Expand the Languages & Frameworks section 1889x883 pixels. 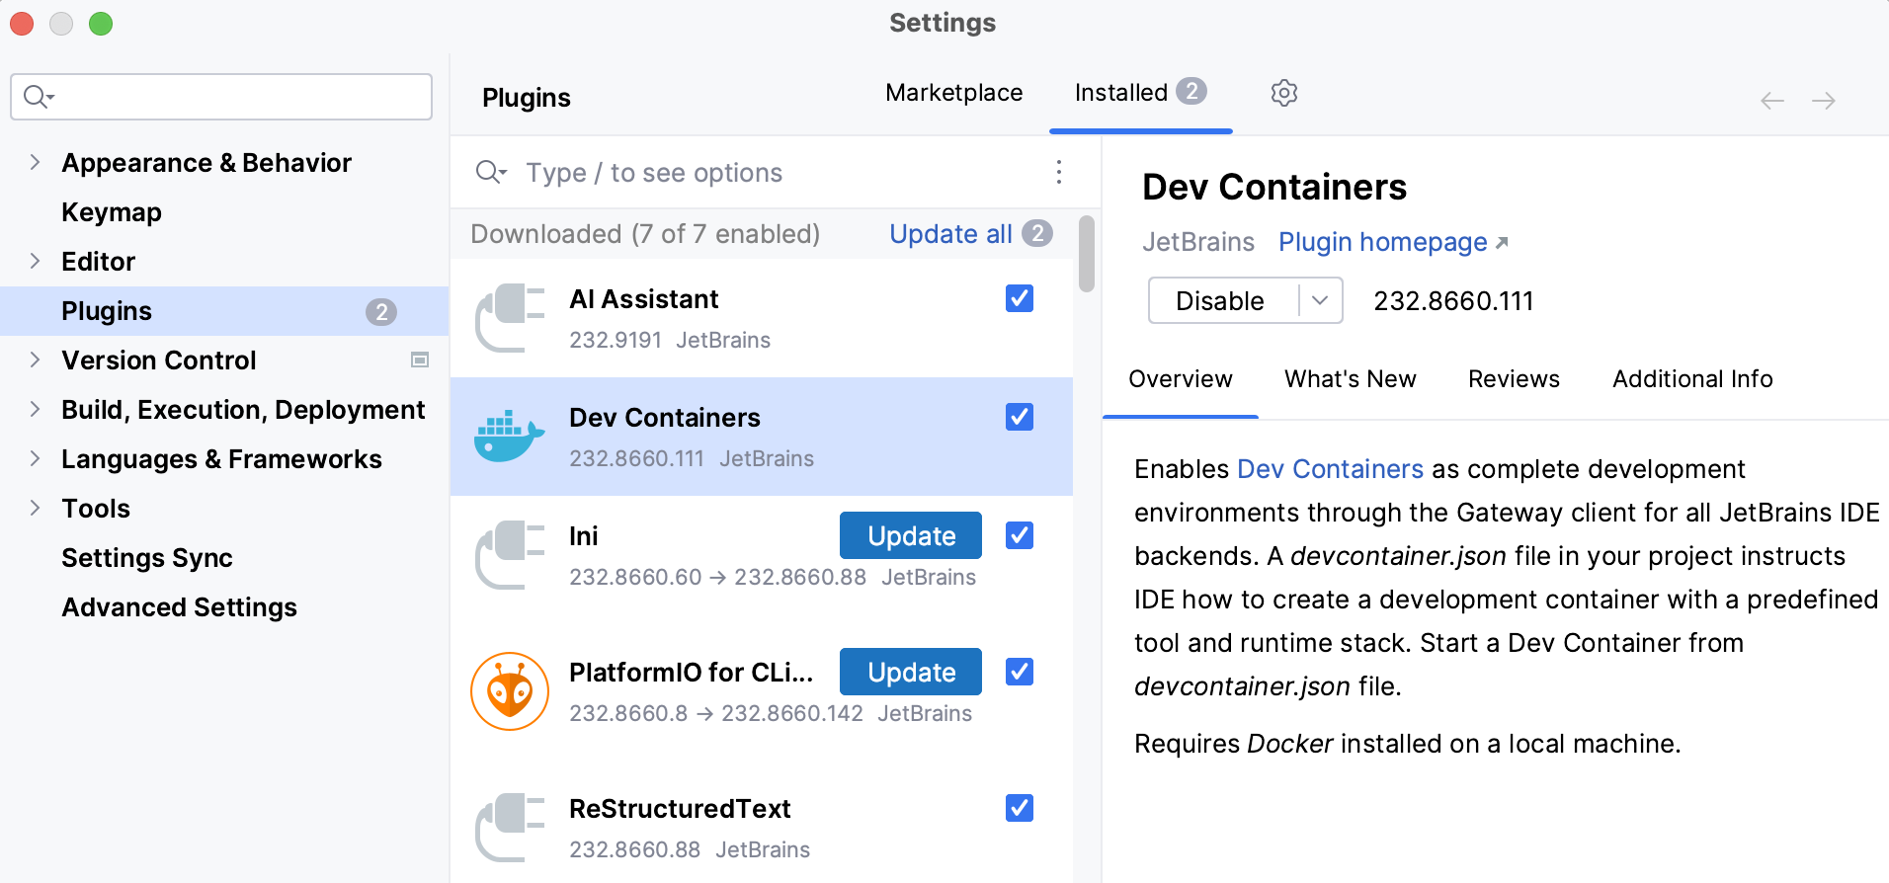[x=35, y=459]
